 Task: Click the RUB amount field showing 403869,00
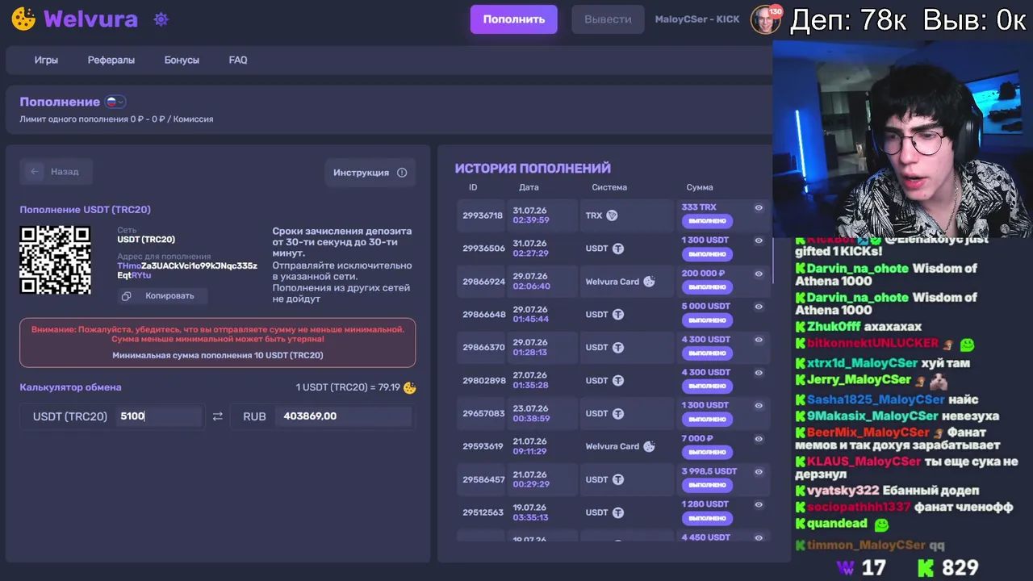(343, 416)
